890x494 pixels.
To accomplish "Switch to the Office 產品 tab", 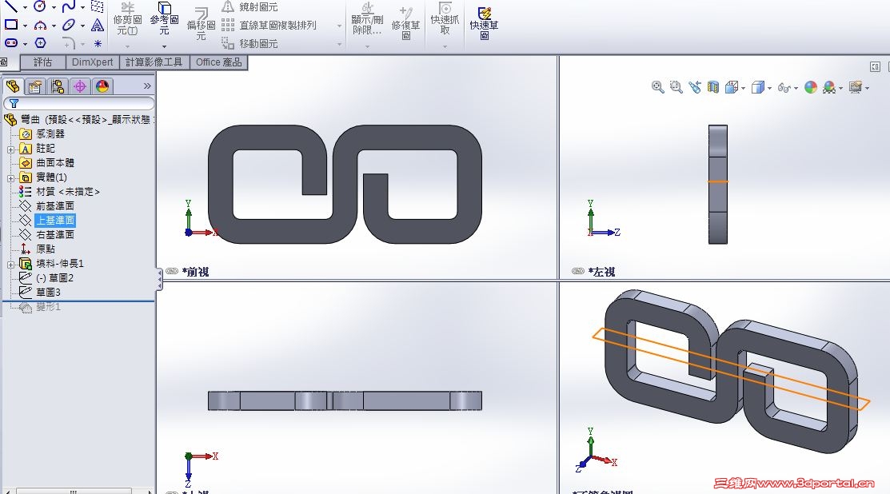I will (x=218, y=62).
